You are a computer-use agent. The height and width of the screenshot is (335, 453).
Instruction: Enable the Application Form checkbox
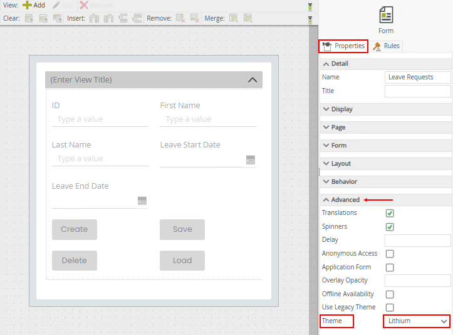(x=390, y=267)
